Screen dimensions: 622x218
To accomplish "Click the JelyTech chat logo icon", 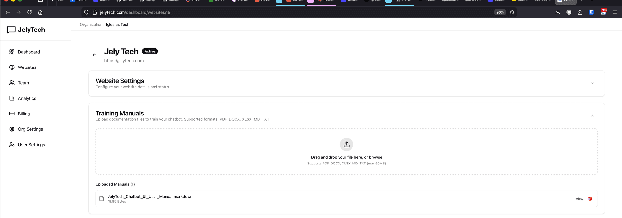I will pos(11,30).
